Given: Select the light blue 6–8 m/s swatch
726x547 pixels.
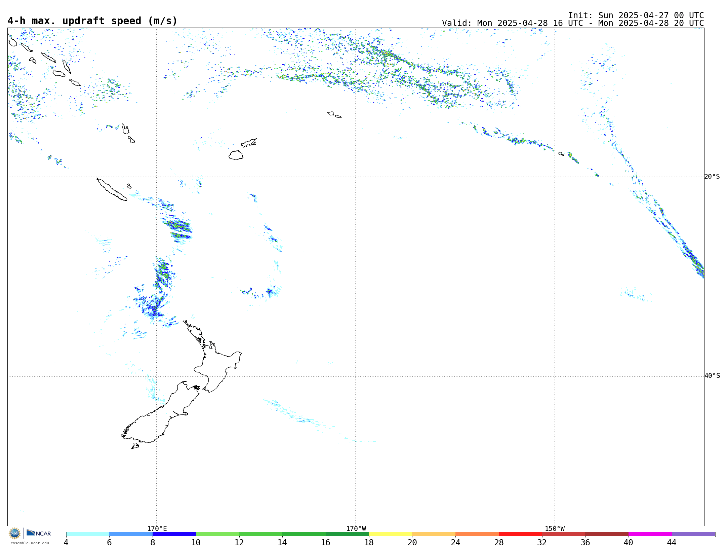Looking at the screenshot, I should tap(131, 534).
